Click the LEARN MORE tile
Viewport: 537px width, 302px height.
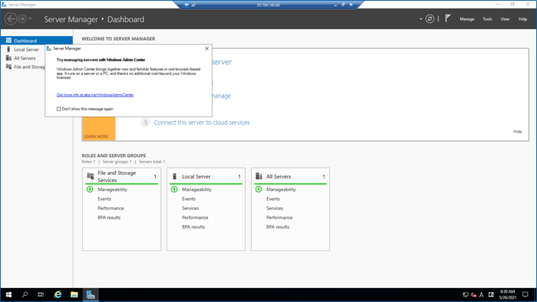[98, 128]
